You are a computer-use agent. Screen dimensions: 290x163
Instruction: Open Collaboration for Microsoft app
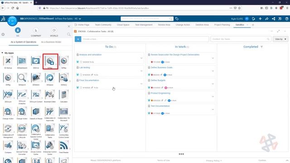click(63, 112)
